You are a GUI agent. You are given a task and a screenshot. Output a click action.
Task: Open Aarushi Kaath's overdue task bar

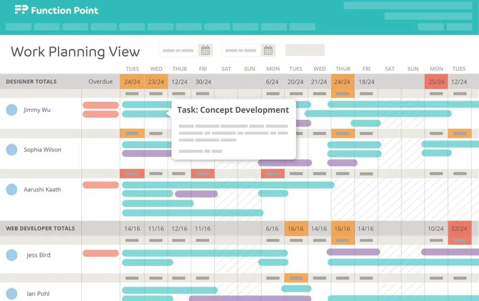101,185
